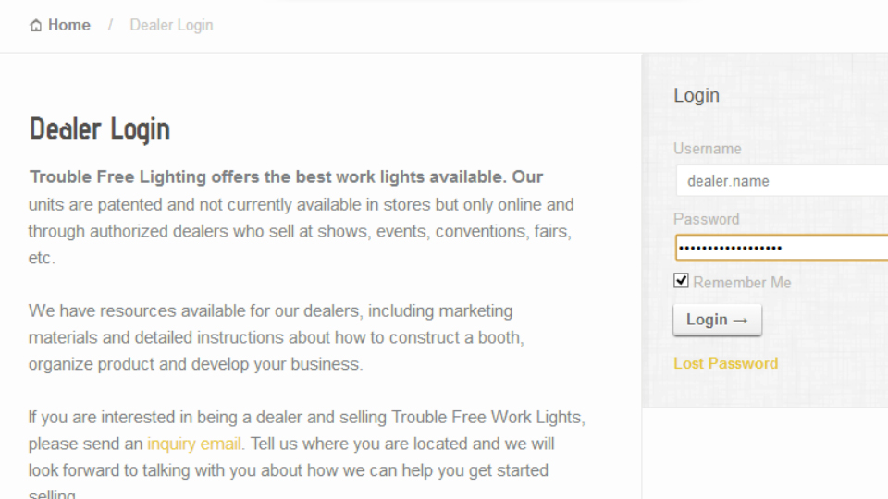Toggle the Remember Me checkbox
The width and height of the screenshot is (888, 499).
[682, 281]
